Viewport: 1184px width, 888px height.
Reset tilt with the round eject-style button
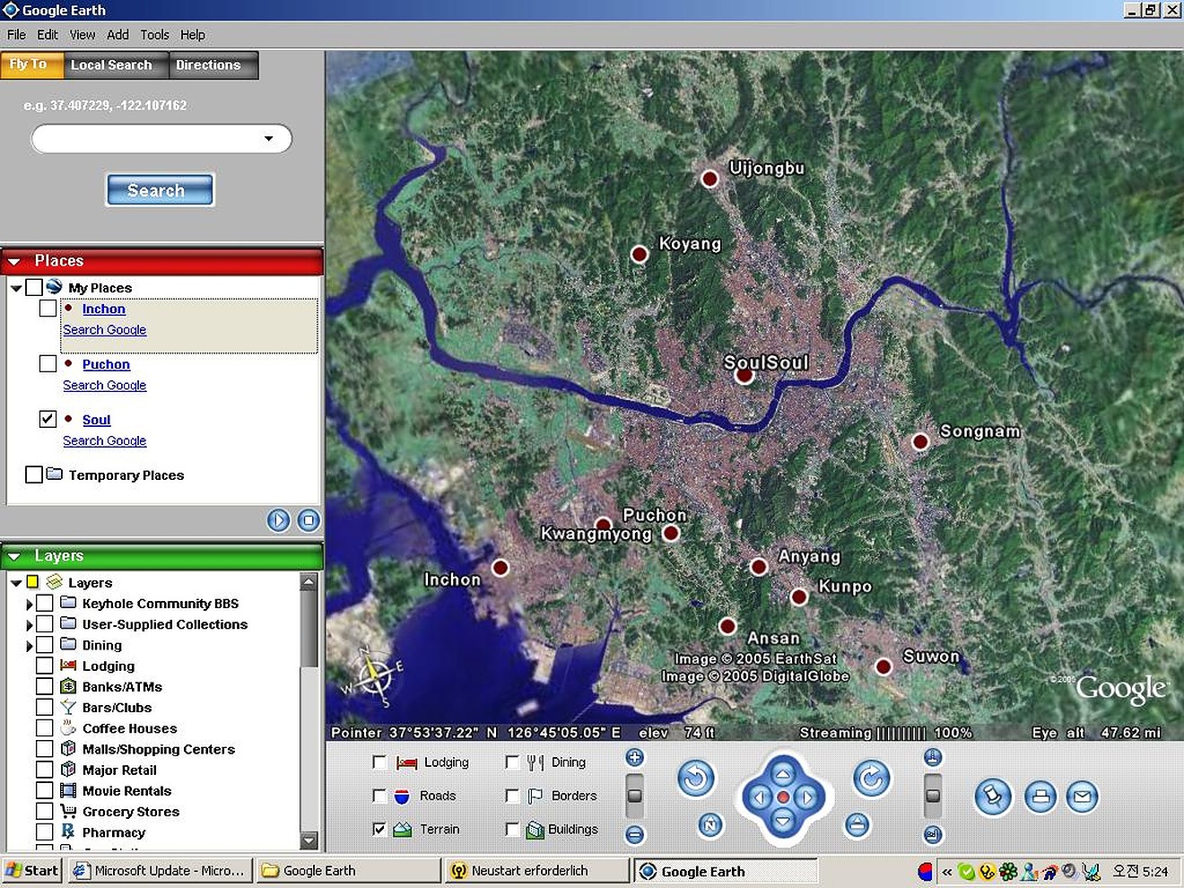point(858,824)
